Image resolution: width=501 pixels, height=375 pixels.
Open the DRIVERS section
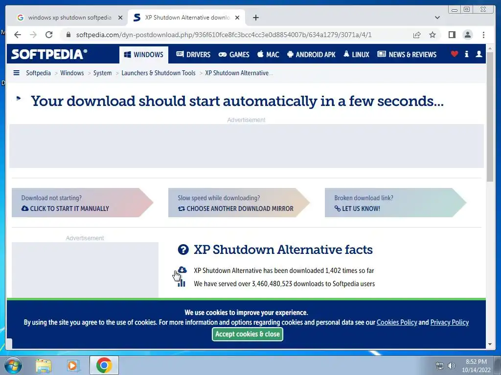[x=193, y=55]
